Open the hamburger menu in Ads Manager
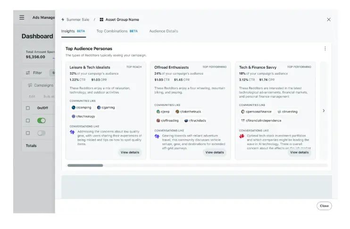Image resolution: width=350 pixels, height=229 pixels. point(22,17)
